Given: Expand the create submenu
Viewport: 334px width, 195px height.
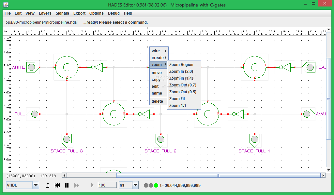Looking at the screenshot, I should 159,58.
